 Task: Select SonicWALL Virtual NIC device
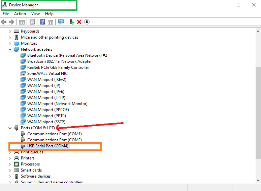[47, 74]
